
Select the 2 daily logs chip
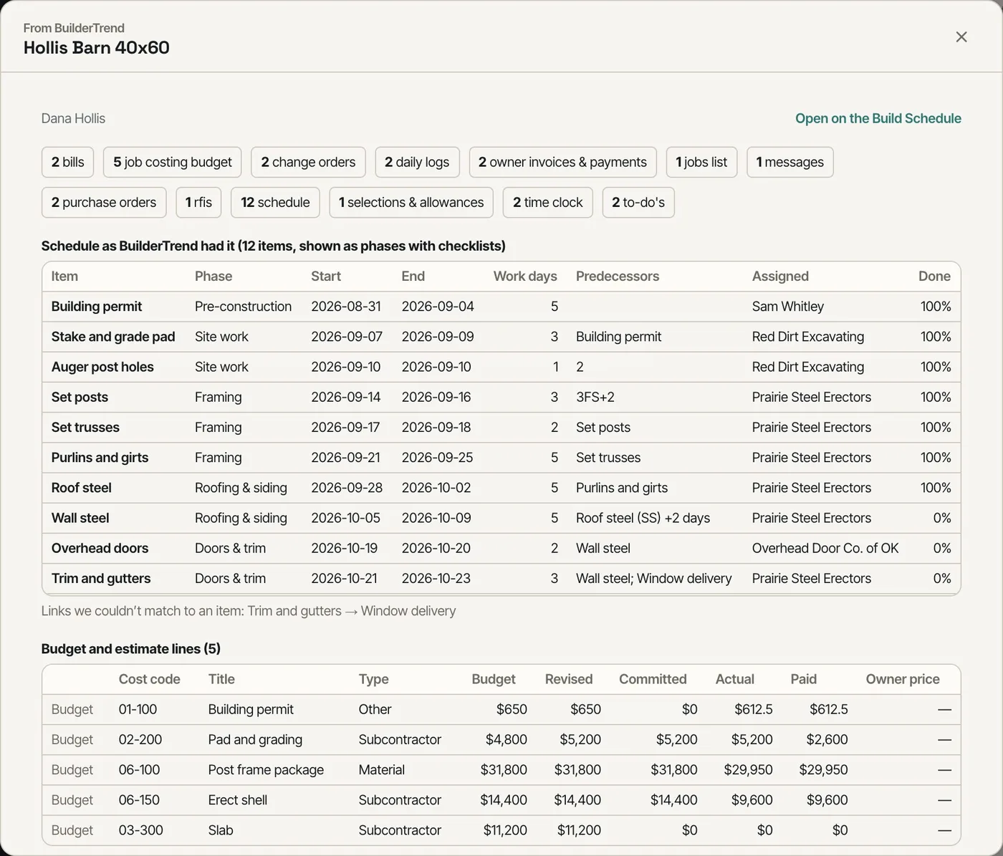pos(417,162)
